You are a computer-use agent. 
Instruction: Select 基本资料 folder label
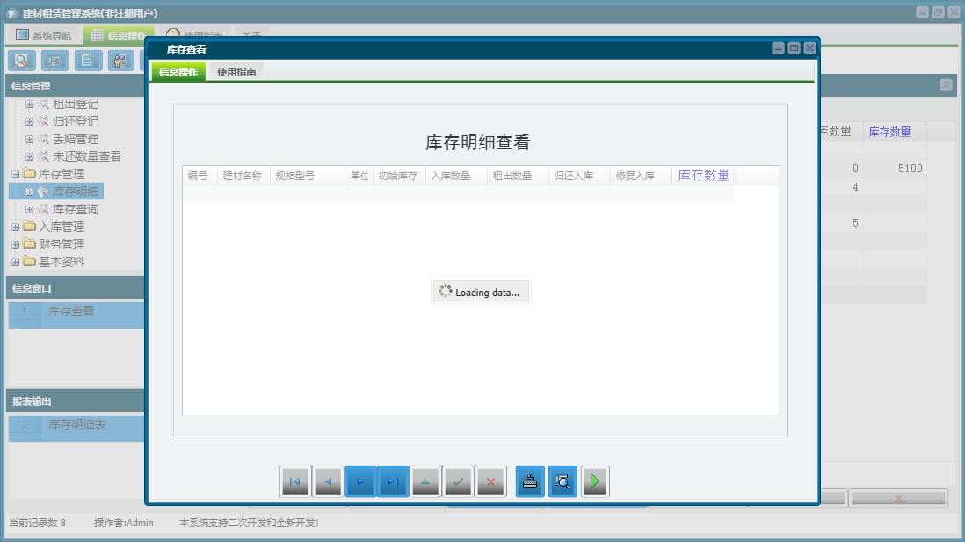pyautogui.click(x=62, y=262)
